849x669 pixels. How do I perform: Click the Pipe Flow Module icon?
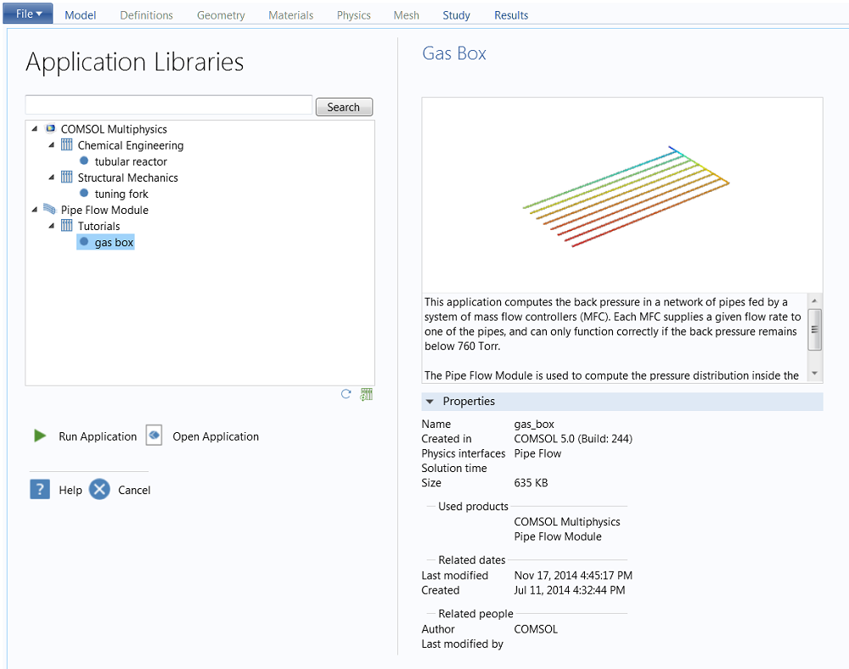[x=50, y=210]
